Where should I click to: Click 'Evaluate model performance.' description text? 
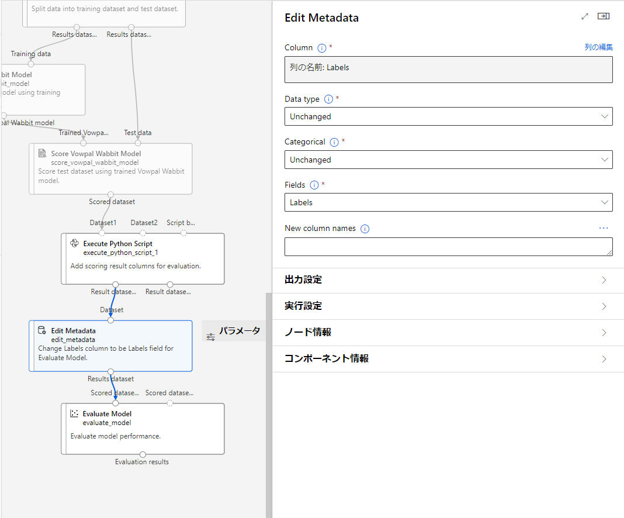point(116,436)
